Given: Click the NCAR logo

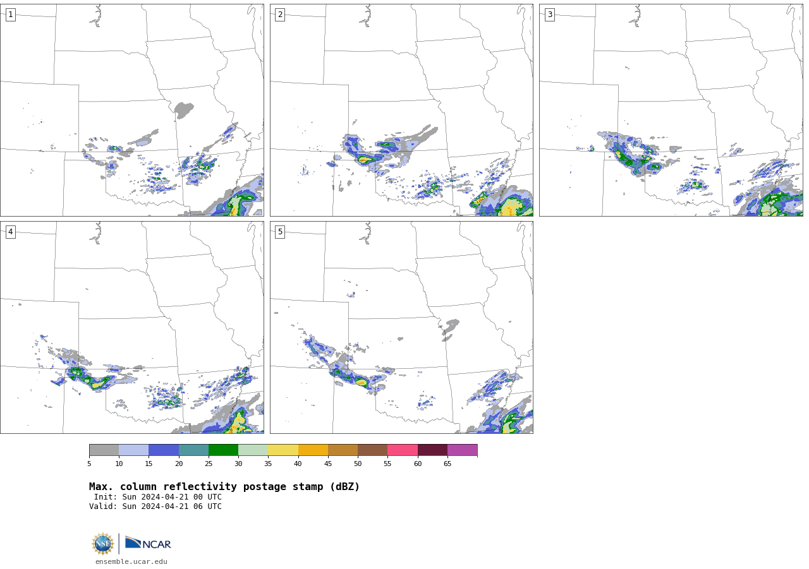Looking at the screenshot, I should (148, 543).
